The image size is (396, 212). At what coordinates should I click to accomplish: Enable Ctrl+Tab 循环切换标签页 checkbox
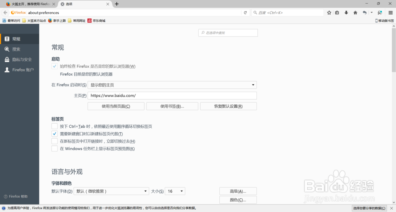point(55,126)
